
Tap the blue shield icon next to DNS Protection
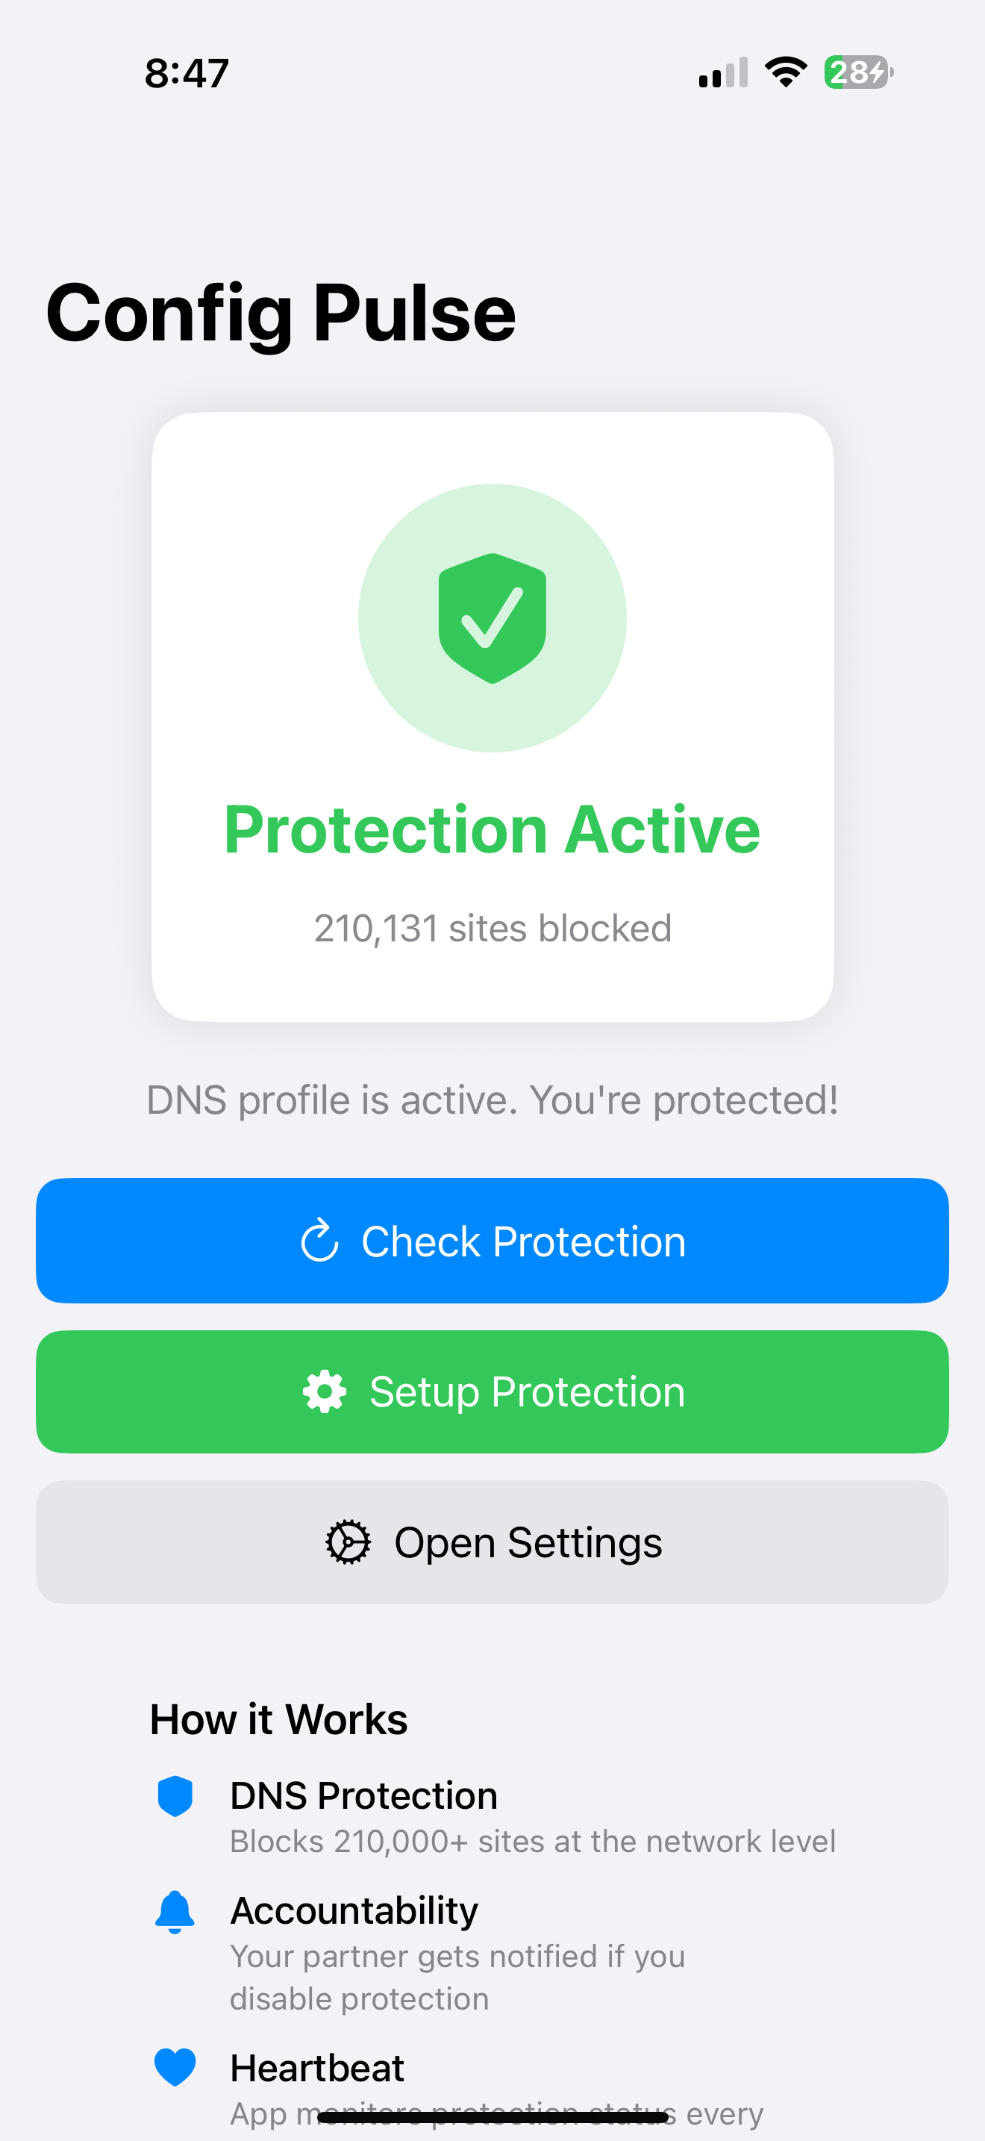[x=175, y=1796]
